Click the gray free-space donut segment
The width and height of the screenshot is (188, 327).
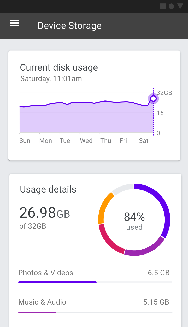(123, 188)
